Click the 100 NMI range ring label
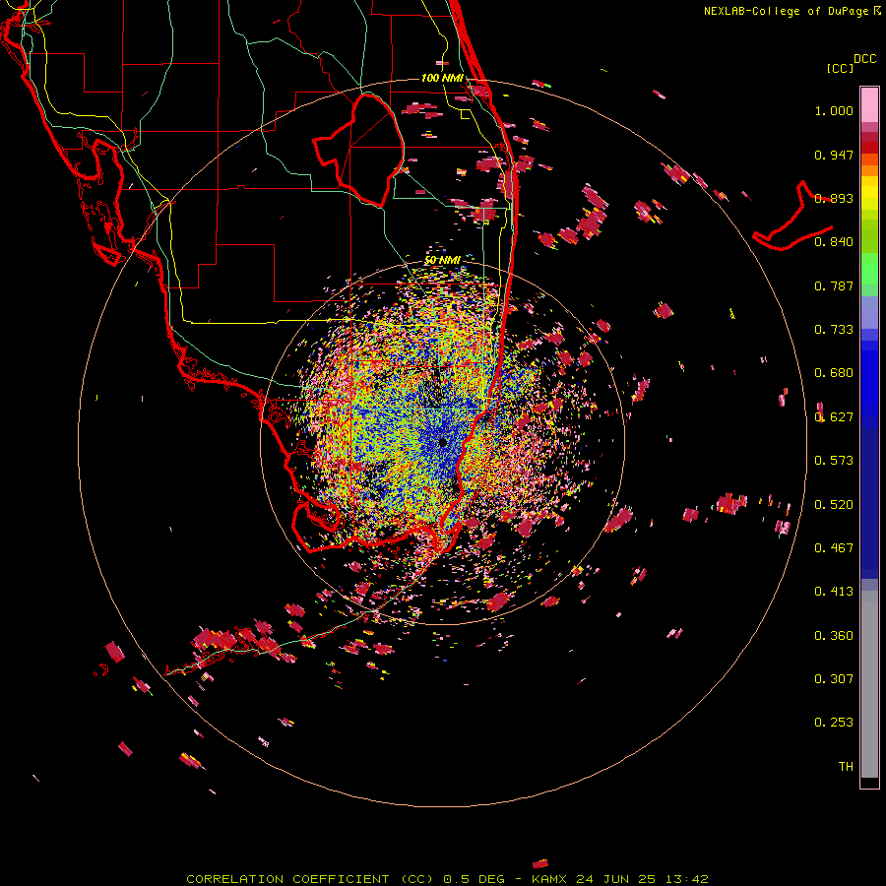Screen dimensions: 886x886 [x=442, y=78]
